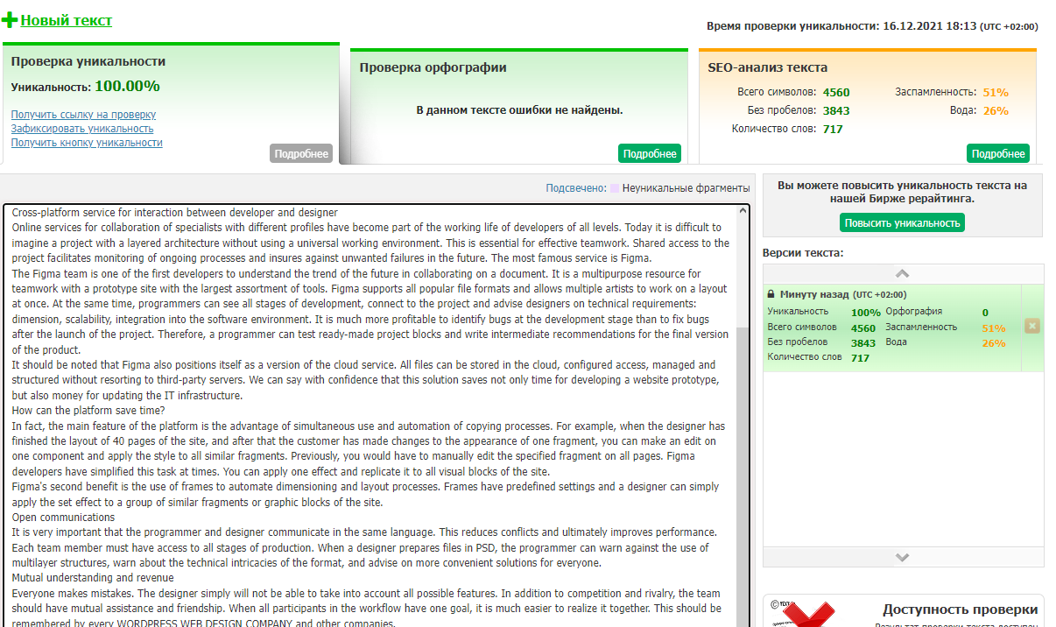Image resolution: width=1056 pixels, height=627 pixels.
Task: Click the Проверка орфографии heading
Action: [433, 67]
